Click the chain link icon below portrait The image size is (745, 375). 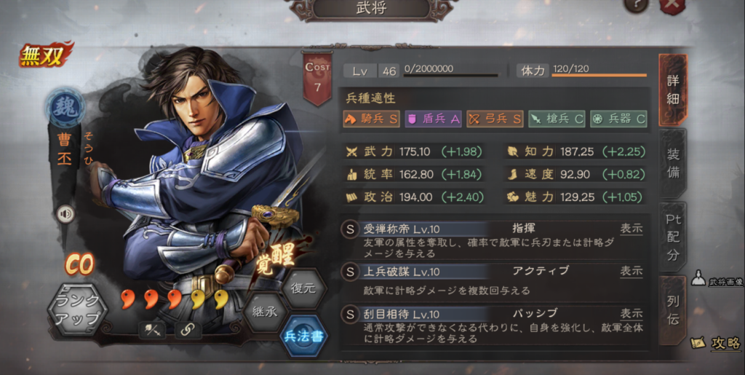click(x=187, y=331)
